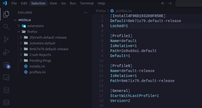Open installs.ini file in tree
Viewport: 202px width, 108px height.
point(37,66)
